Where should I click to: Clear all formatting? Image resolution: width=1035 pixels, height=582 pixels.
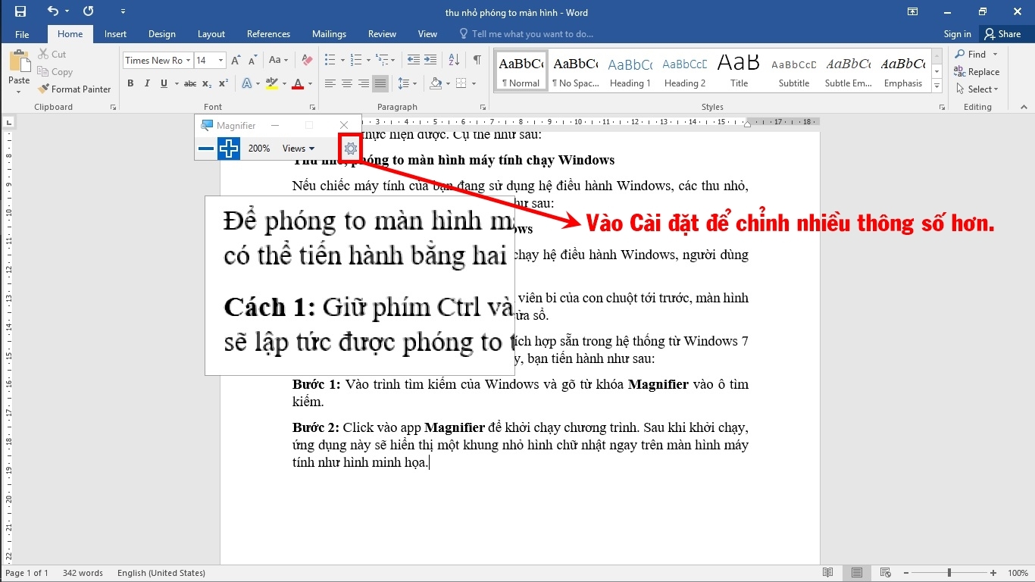coord(307,60)
